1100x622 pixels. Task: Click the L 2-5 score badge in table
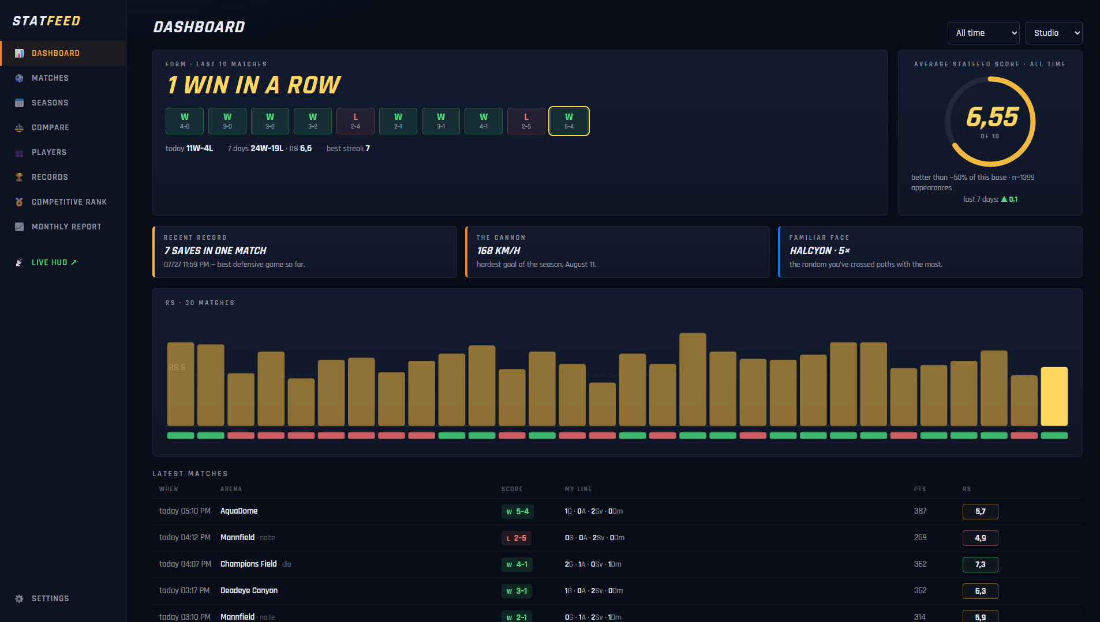pyautogui.click(x=517, y=538)
